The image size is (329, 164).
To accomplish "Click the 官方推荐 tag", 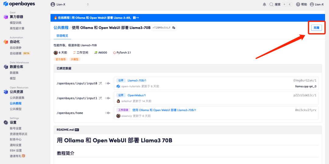I will (60, 59).
